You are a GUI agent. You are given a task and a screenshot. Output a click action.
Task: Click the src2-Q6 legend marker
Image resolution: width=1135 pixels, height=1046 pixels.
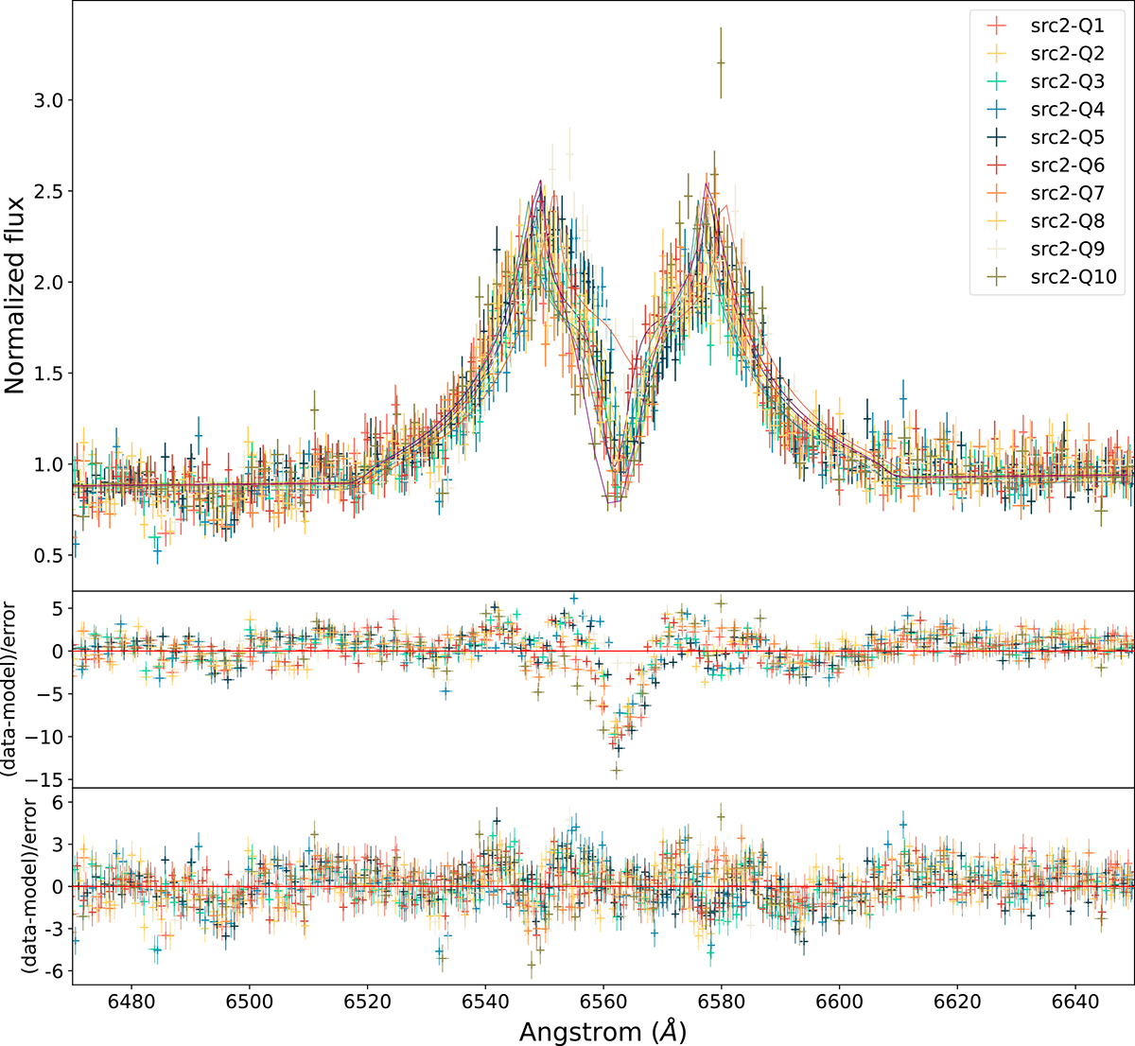(997, 166)
